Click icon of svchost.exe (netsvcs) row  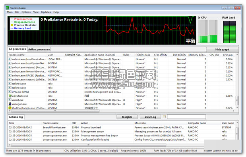pyautogui.click(x=10, y=67)
